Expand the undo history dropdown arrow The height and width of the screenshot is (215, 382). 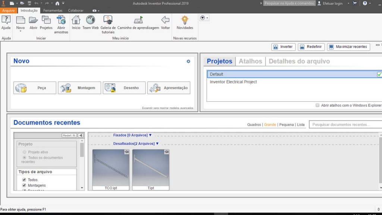pyautogui.click(x=41, y=3)
